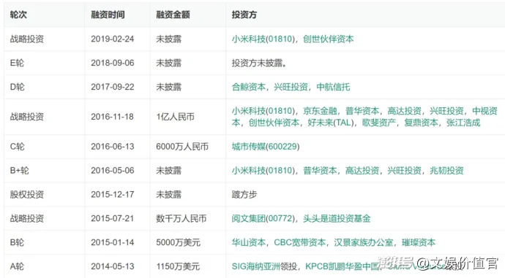The height and width of the screenshot is (278, 505).
Task: Select the 5000万美元 amount cell
Action: (x=178, y=242)
